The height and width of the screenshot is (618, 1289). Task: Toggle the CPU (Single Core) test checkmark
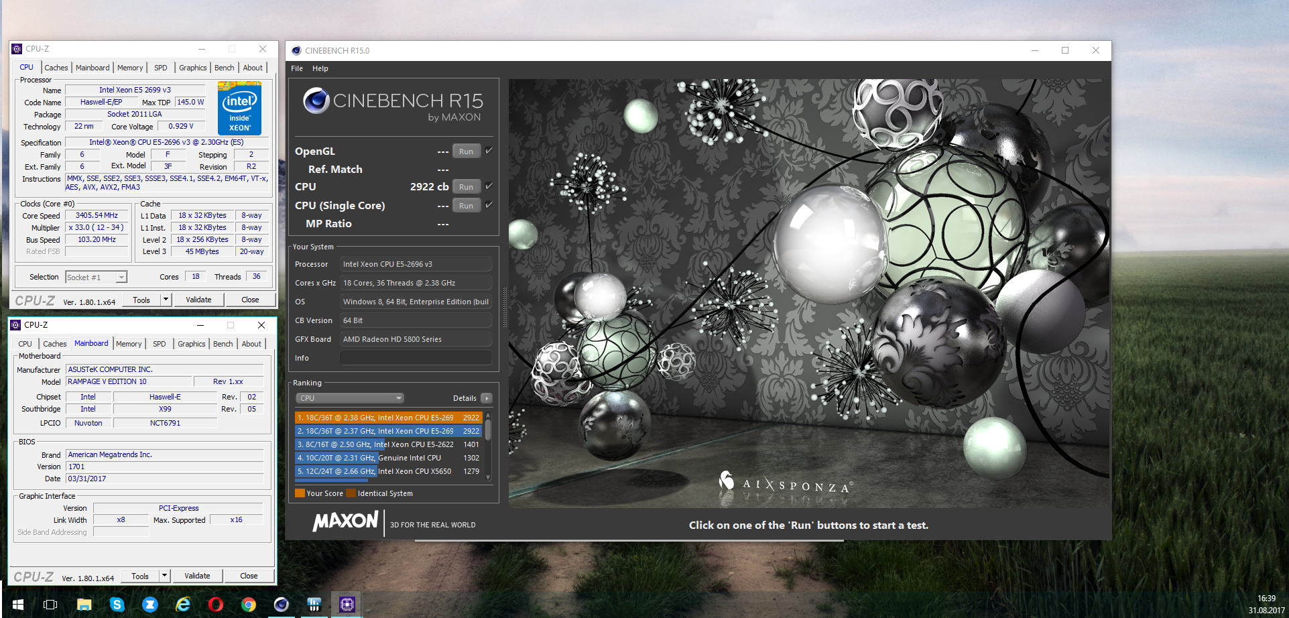point(489,205)
